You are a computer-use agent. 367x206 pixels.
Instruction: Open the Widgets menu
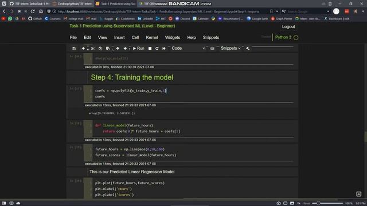coord(173,38)
